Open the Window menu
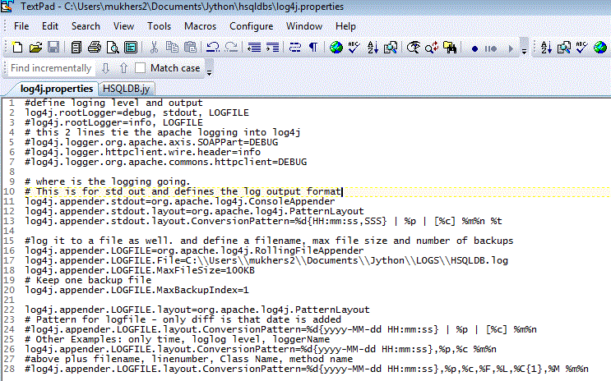 304,26
